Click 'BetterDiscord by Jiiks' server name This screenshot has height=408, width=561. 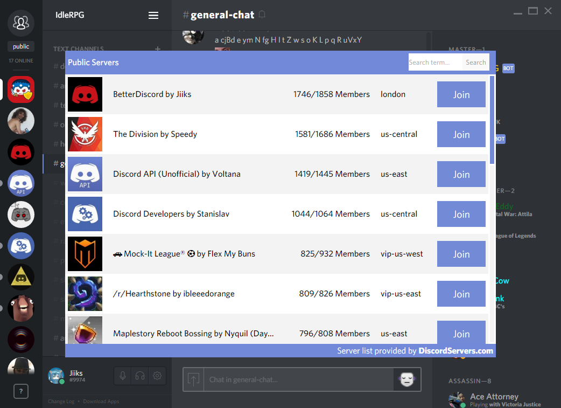point(152,94)
